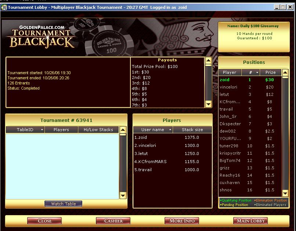
Task: Click the Stack size column header
Action: click(x=192, y=130)
